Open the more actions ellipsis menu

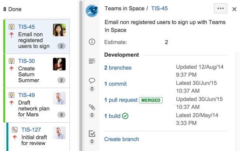click(221, 8)
